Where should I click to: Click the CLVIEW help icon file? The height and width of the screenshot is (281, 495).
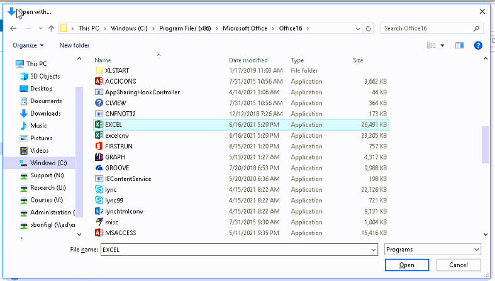click(x=99, y=103)
